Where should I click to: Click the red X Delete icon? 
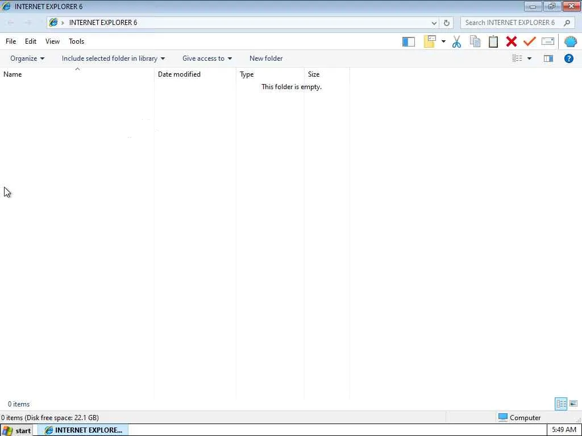pyautogui.click(x=512, y=41)
